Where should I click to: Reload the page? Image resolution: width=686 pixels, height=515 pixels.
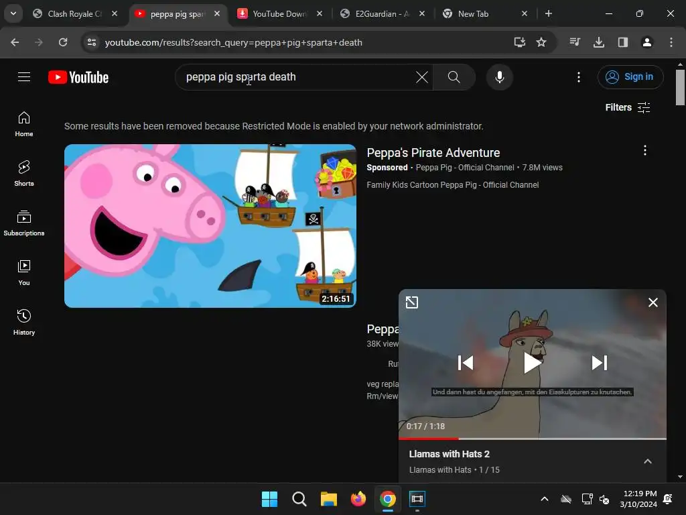(63, 42)
